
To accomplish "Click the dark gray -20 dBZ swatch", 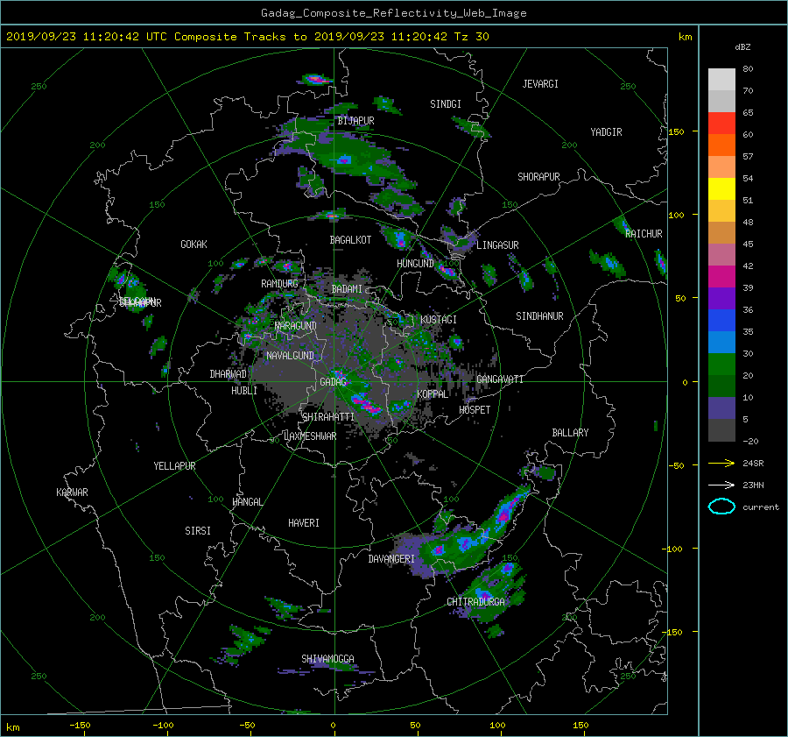I will [721, 430].
